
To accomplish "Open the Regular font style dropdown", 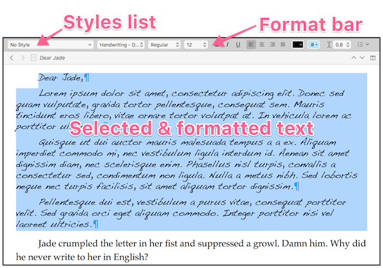I will (x=165, y=45).
